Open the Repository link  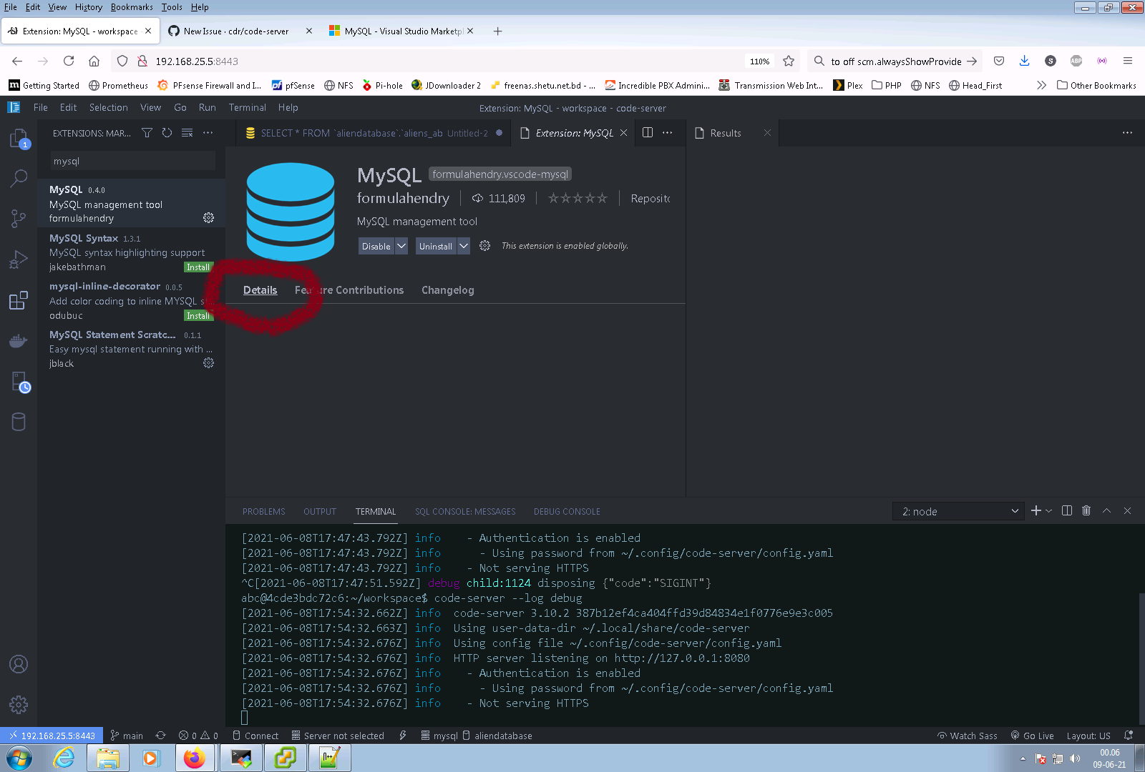pos(651,199)
